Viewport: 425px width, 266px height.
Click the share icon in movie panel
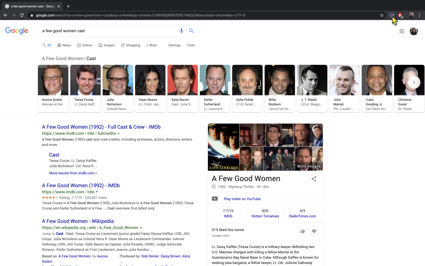pos(314,179)
